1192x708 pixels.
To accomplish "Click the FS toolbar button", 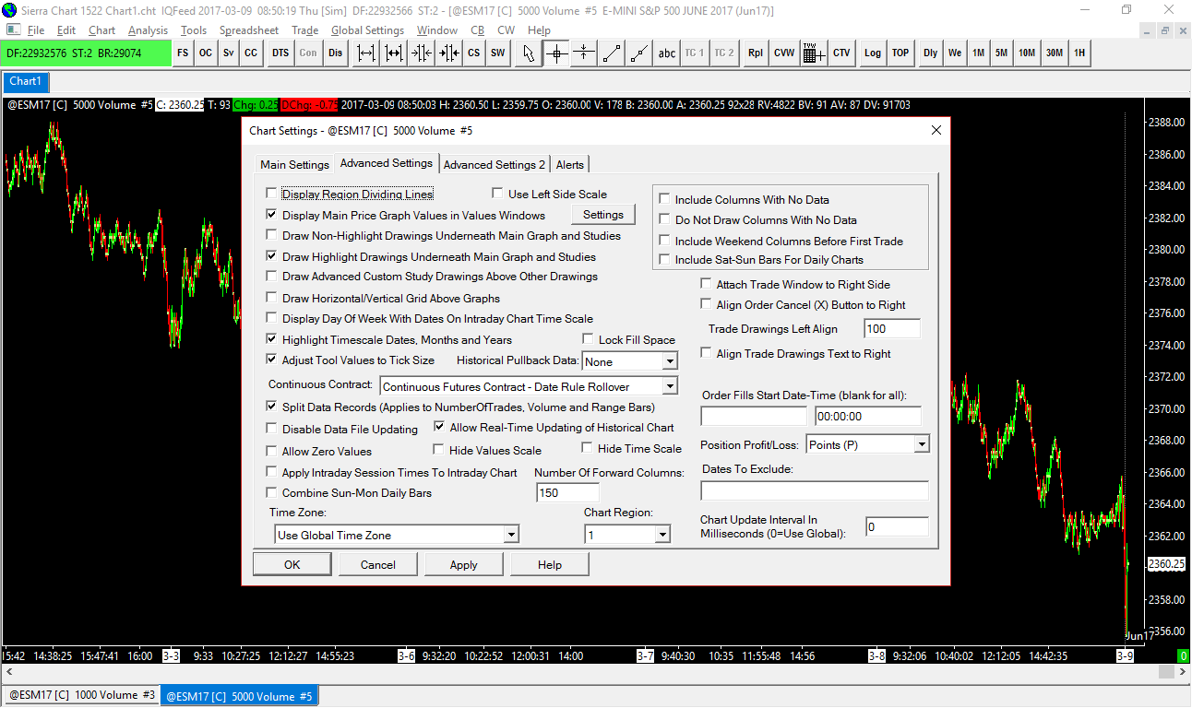I will pos(183,53).
